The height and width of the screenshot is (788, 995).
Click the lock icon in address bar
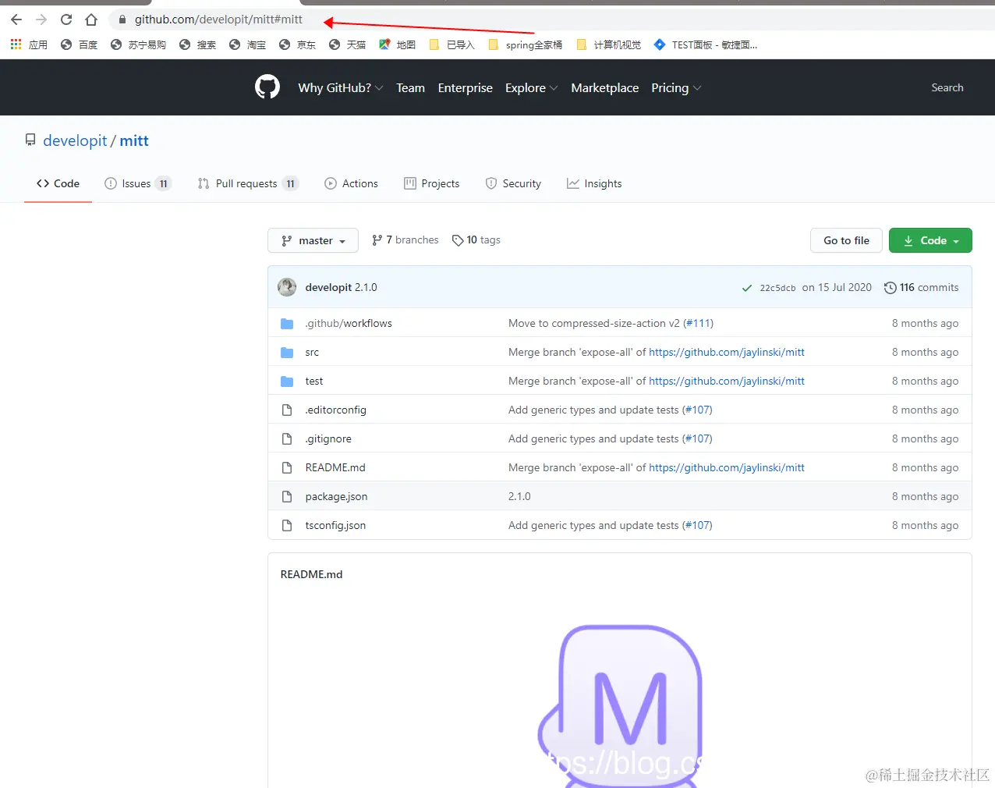coord(122,20)
